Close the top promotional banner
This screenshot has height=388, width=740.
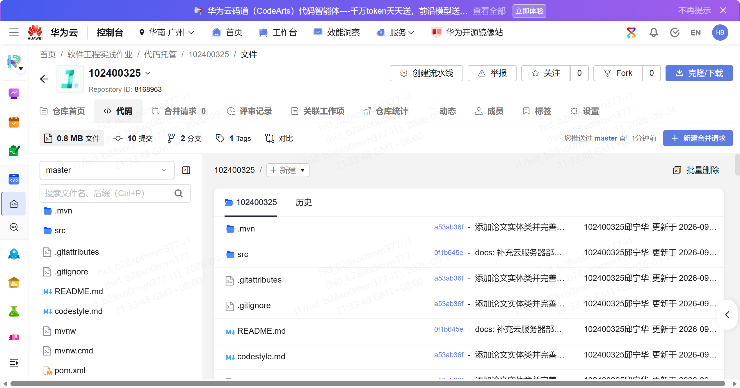click(723, 10)
